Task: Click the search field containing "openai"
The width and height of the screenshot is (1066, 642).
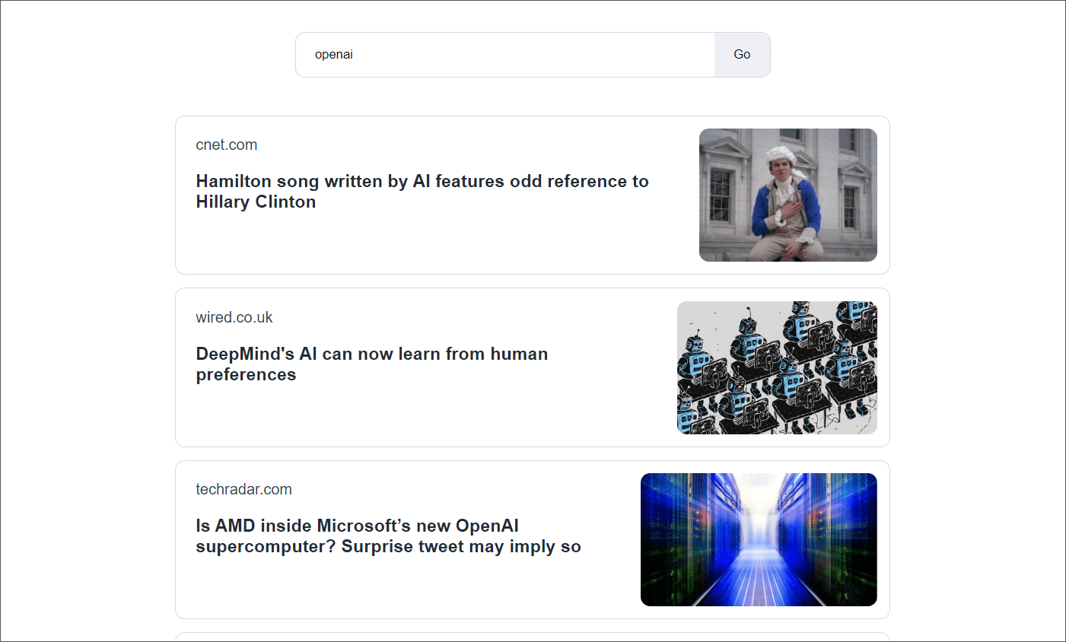Action: click(x=505, y=55)
